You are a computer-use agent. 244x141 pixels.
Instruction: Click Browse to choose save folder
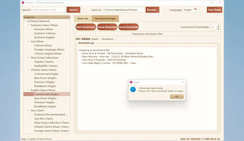pos(152,10)
